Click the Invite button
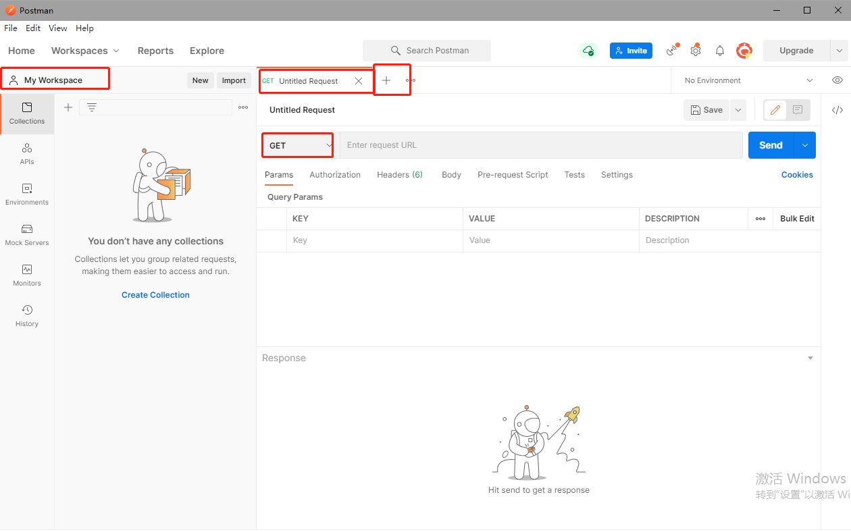851x532 pixels. pyautogui.click(x=632, y=51)
